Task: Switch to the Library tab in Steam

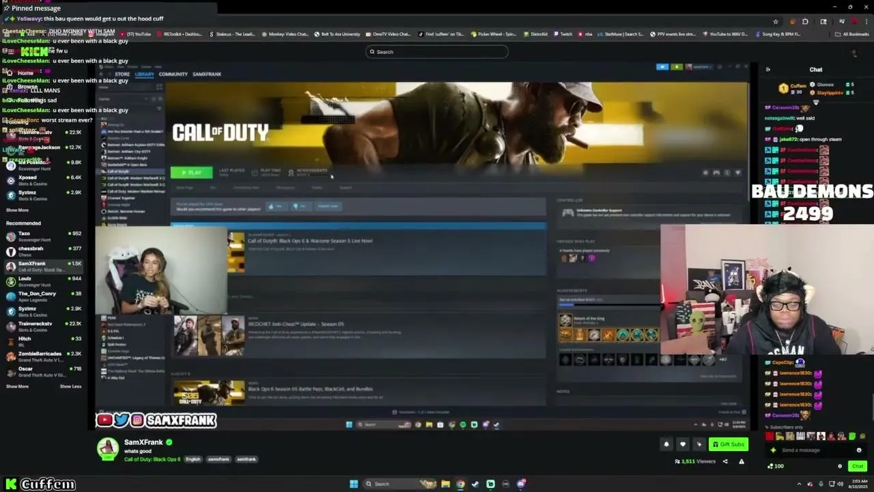Action: pyautogui.click(x=144, y=74)
